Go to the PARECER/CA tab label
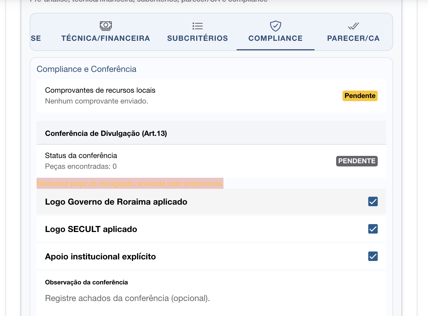This screenshot has height=316, width=428. [353, 38]
